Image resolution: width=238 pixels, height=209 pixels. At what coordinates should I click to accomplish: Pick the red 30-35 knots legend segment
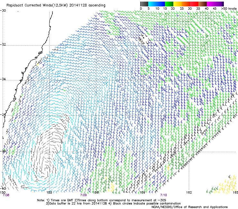pyautogui.click(x=194, y=4)
